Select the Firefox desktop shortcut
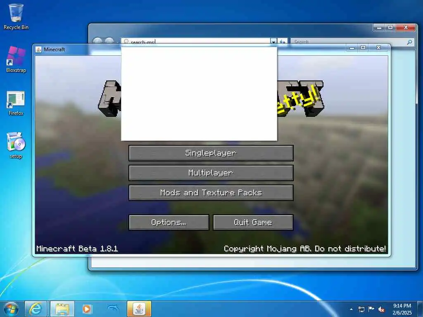This screenshot has height=317, width=423. 16,104
